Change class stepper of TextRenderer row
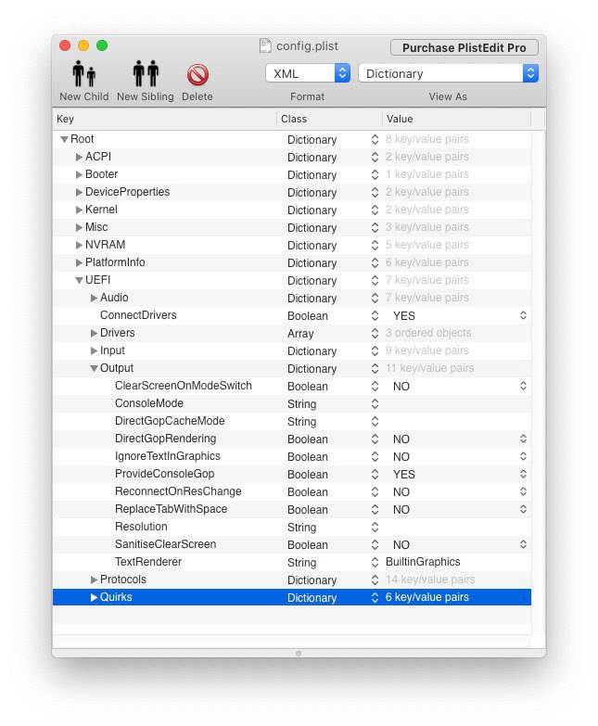This screenshot has height=726, width=598. 375,562
